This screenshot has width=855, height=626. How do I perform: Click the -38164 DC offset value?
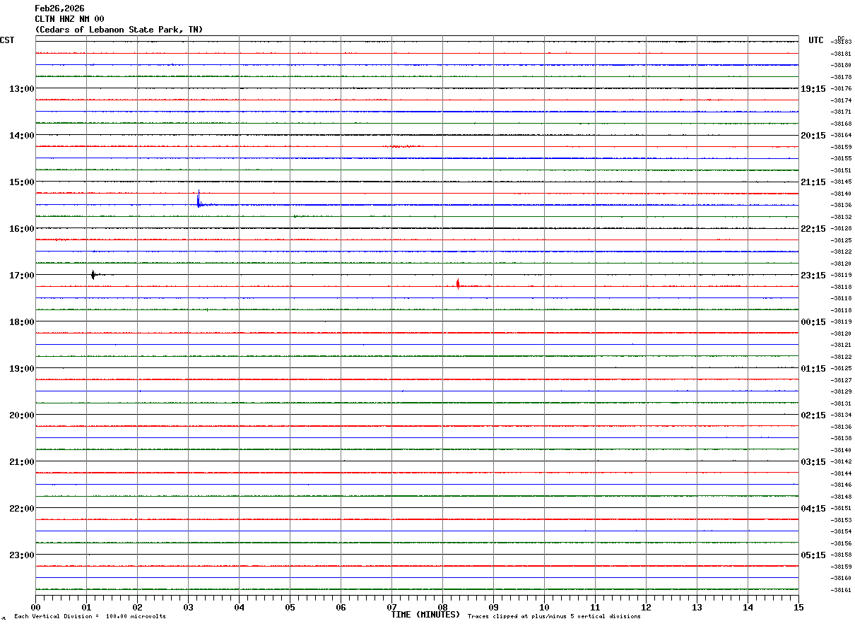[842, 135]
